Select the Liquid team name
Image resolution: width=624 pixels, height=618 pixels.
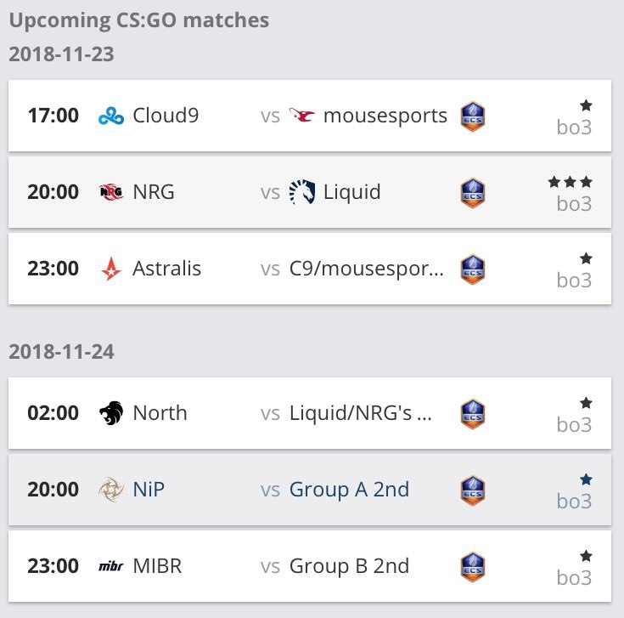[352, 192]
